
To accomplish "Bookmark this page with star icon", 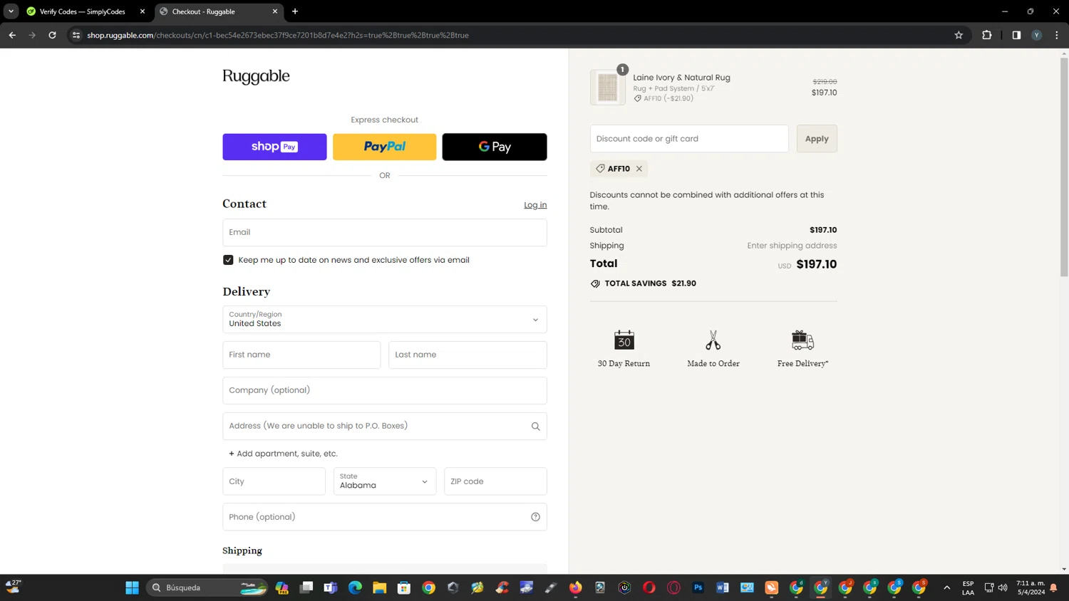I will tap(959, 35).
